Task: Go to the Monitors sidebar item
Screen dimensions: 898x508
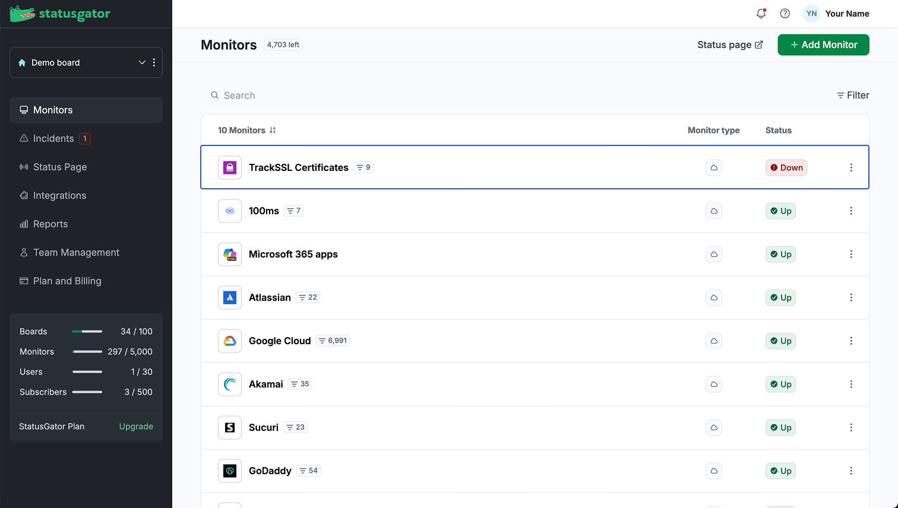Action: [86, 110]
